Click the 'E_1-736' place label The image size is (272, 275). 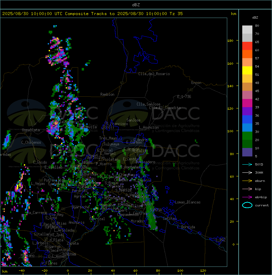(184, 97)
